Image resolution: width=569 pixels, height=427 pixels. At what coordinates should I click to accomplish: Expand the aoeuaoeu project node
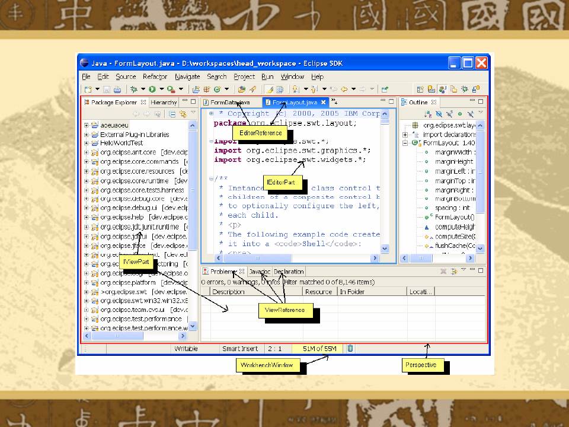[x=87, y=125]
